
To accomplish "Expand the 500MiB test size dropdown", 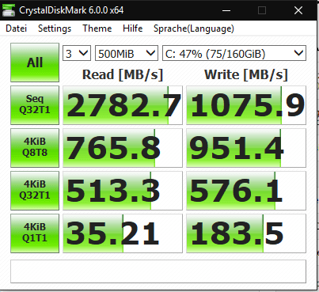I will (x=127, y=53).
